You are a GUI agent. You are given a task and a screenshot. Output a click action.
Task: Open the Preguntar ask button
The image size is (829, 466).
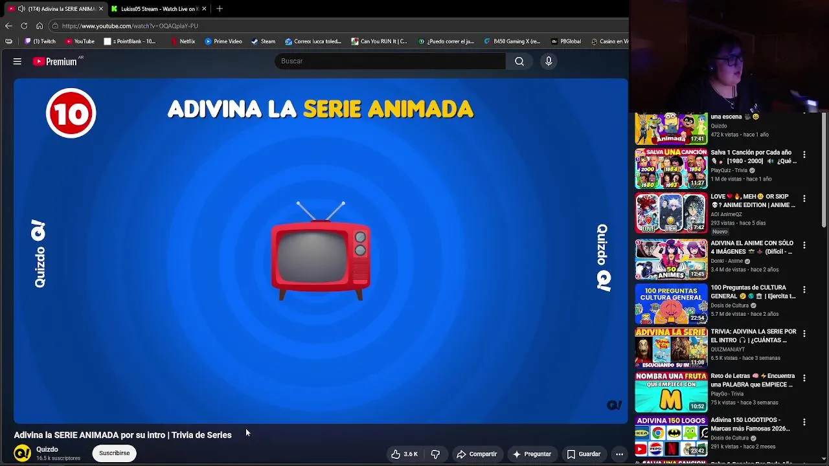pyautogui.click(x=532, y=454)
